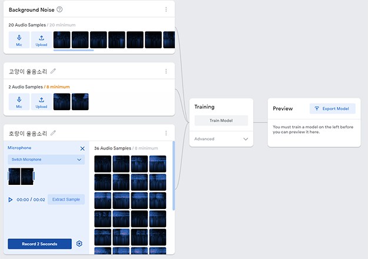Screen dimensions: 368x259
Task: Play the recorded two-second clip
Action: click(x=11, y=200)
